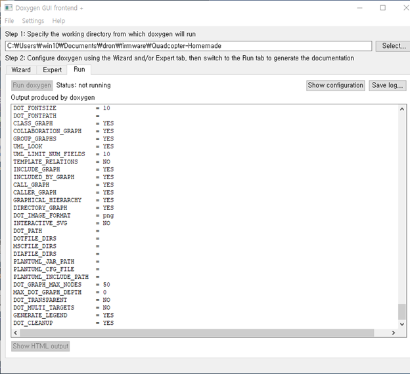Click the Doxygen app icon in title bar
This screenshot has height=374, width=410.
[x=9, y=8]
